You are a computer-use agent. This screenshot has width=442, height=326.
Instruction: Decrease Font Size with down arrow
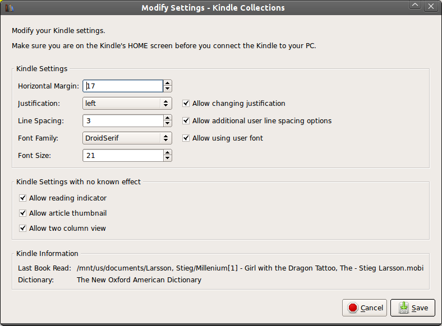[x=167, y=158]
